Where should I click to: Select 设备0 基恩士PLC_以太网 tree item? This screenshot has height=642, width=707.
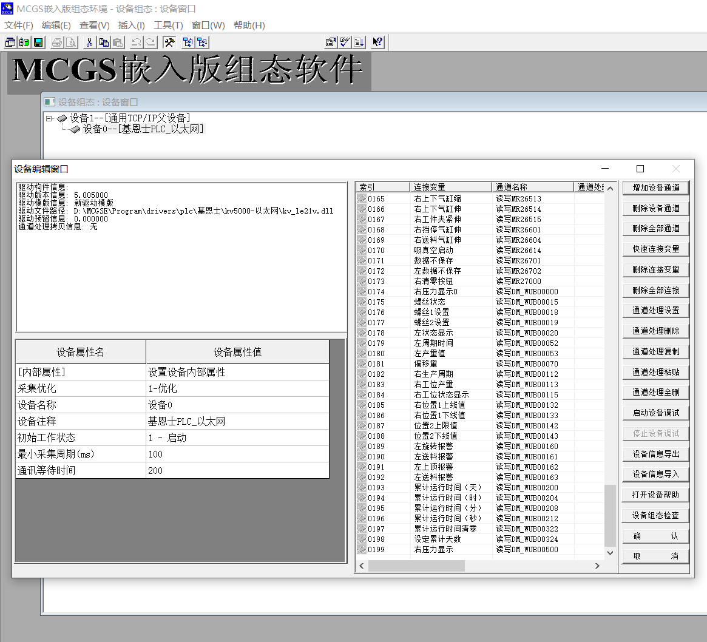143,129
